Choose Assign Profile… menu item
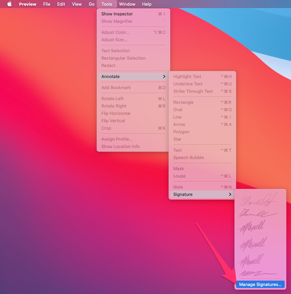Image resolution: width=291 pixels, height=294 pixels. 133,139
